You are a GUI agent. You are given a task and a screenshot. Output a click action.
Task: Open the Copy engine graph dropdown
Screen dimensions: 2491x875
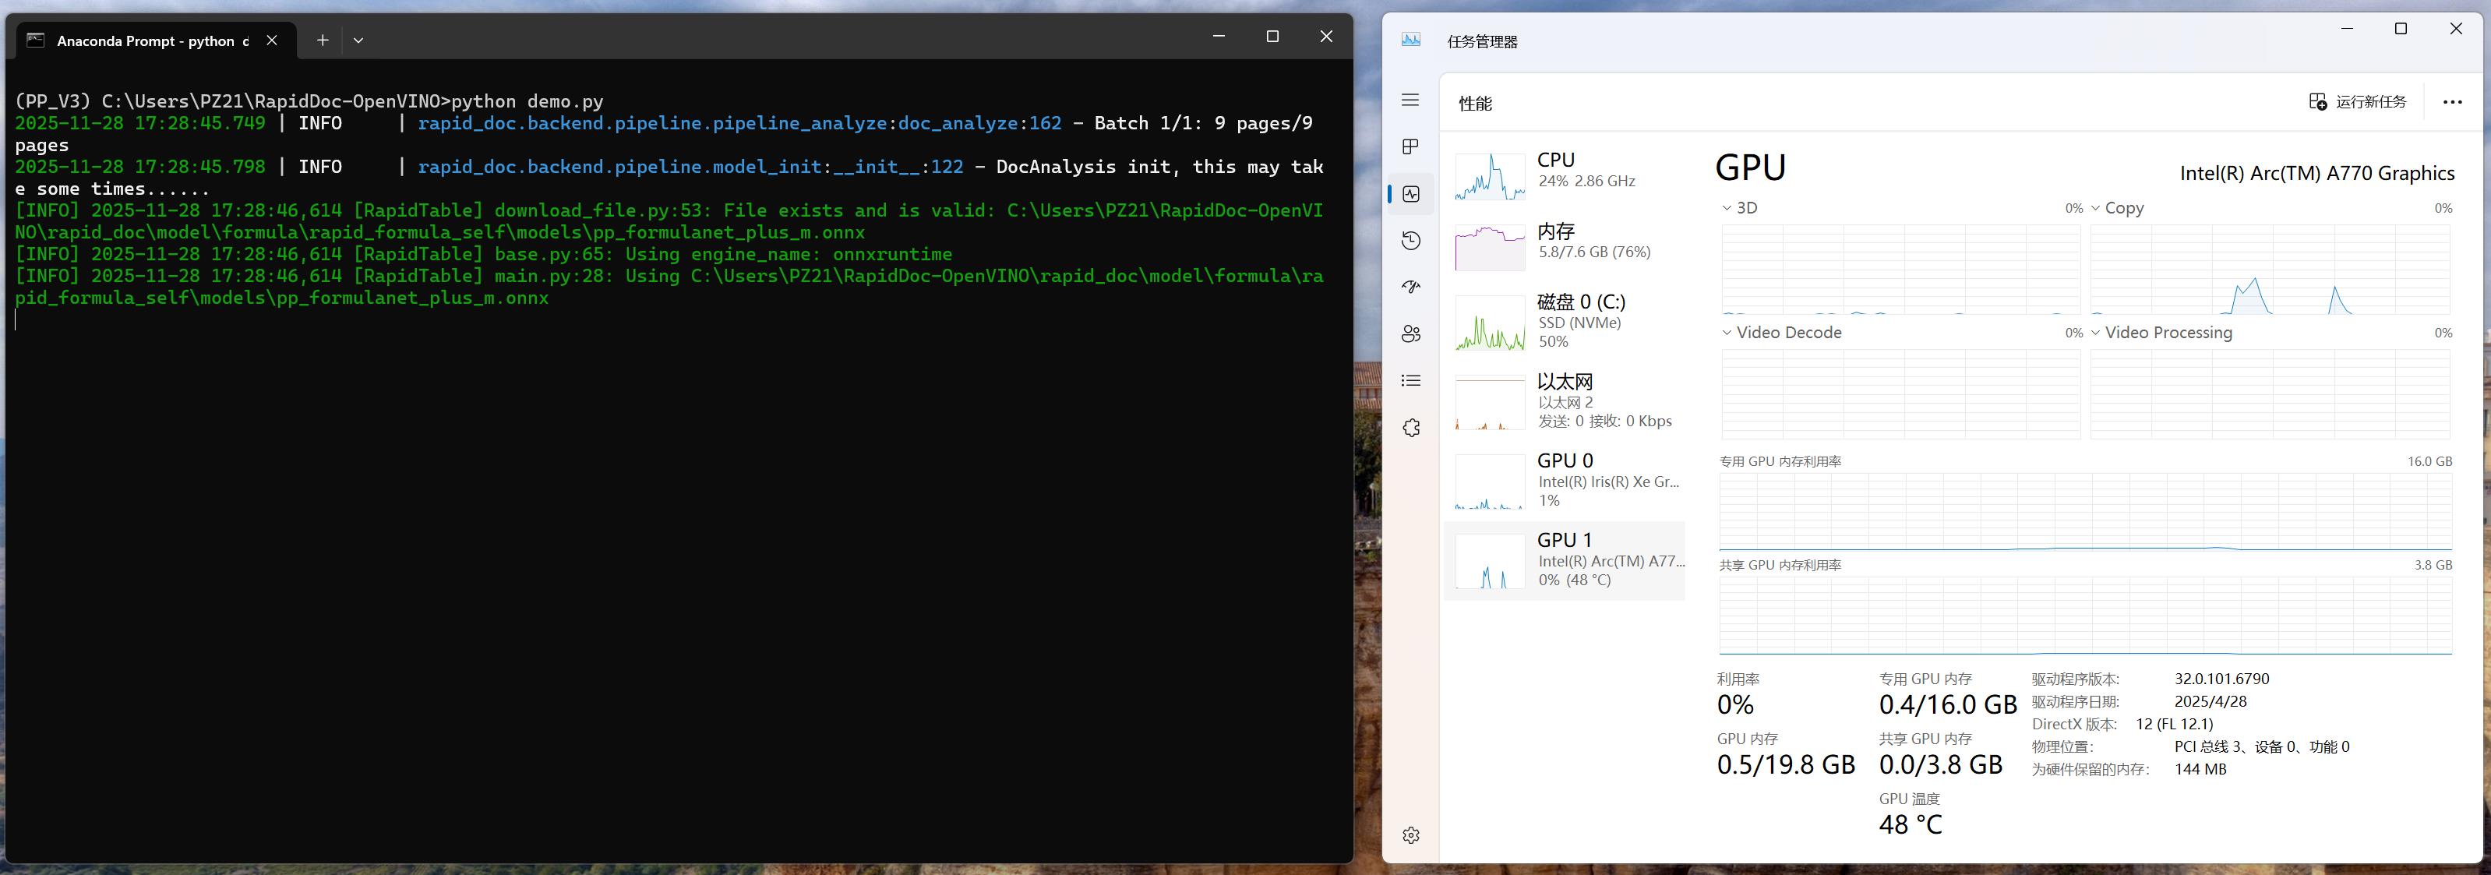pyautogui.click(x=2095, y=208)
